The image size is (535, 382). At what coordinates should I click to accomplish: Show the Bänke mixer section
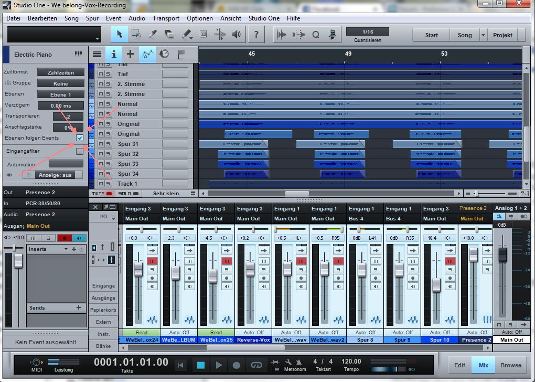[x=103, y=346]
